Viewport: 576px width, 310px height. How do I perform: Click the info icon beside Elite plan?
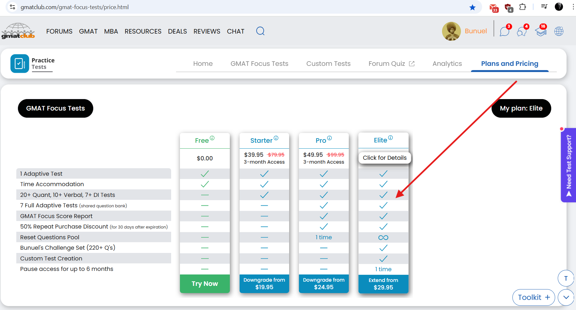[x=391, y=138]
